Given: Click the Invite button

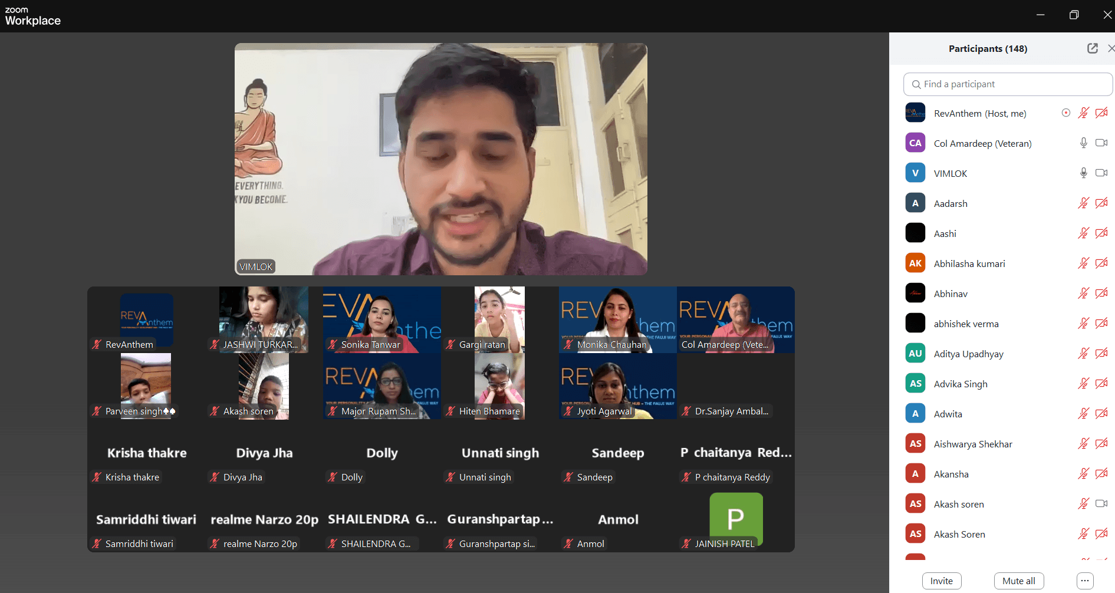Looking at the screenshot, I should point(941,581).
